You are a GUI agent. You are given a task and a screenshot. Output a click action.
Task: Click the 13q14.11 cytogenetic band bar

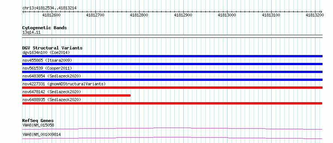pyautogui.click(x=172, y=36)
